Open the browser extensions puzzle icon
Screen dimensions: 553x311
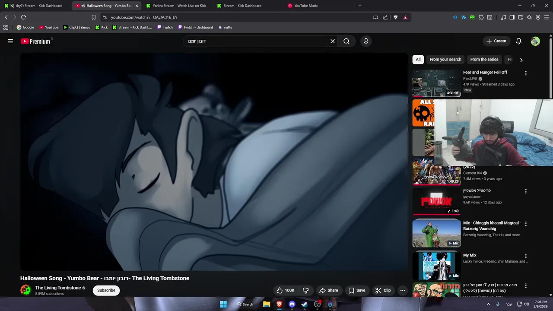481,17
